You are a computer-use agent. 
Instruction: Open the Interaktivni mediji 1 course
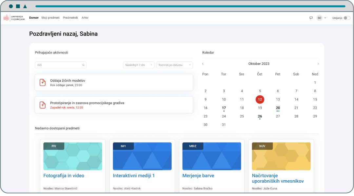coord(134,175)
